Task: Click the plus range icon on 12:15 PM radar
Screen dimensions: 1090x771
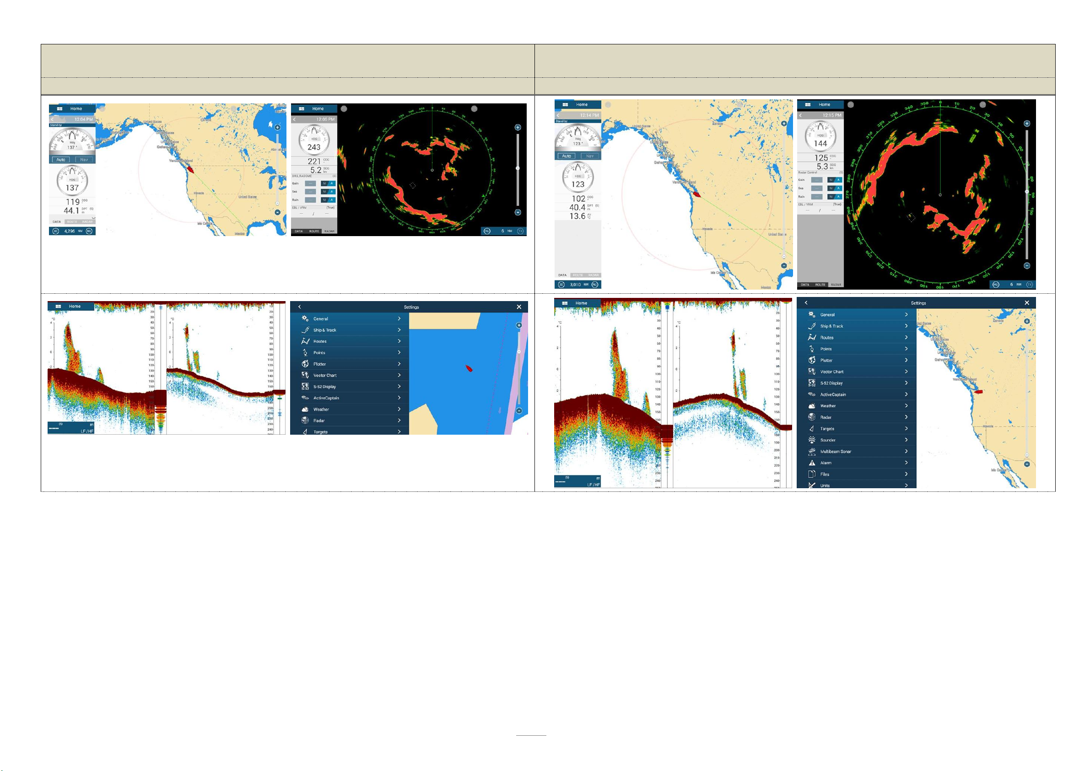Action: point(1027,124)
